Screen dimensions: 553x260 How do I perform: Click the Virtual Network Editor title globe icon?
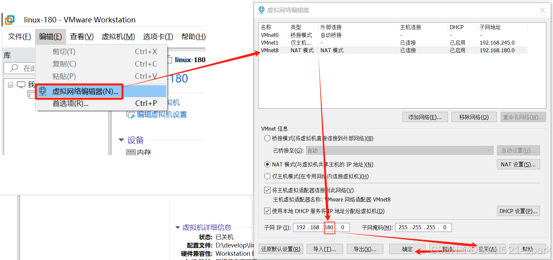(x=262, y=10)
